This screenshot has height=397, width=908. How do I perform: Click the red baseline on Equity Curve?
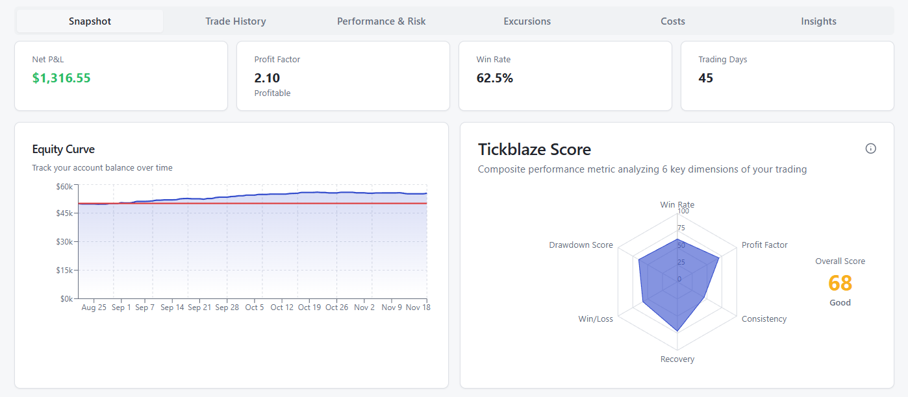[x=260, y=204]
